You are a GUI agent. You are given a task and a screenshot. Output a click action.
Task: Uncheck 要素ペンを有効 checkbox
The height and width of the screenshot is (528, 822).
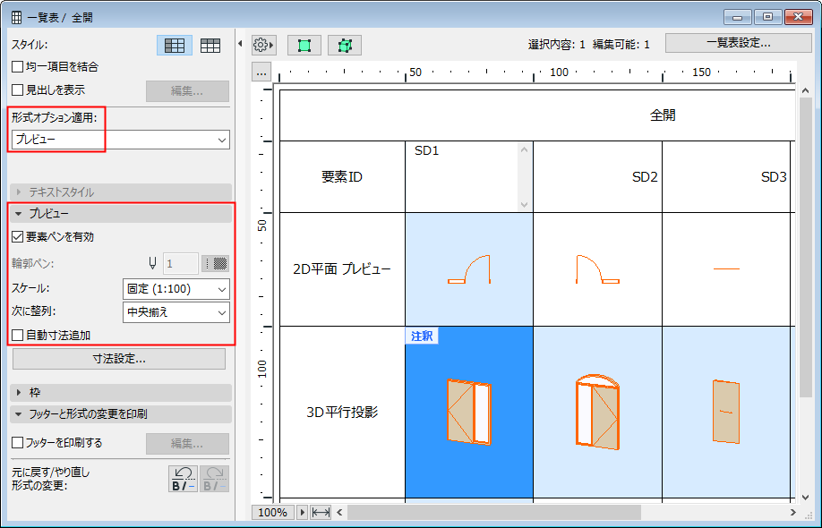coord(17,237)
